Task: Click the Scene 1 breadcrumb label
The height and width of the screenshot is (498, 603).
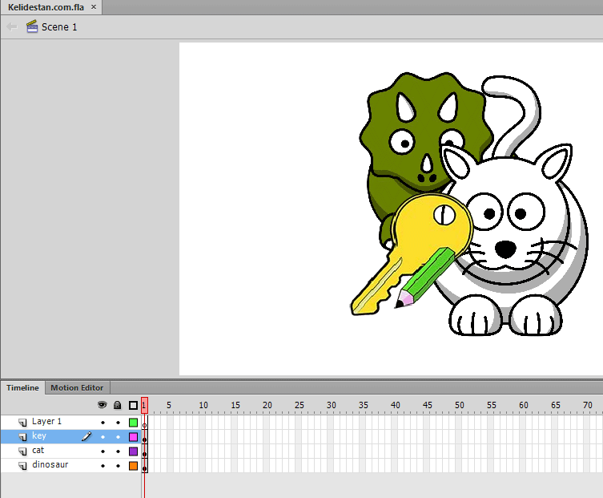Action: [x=59, y=27]
